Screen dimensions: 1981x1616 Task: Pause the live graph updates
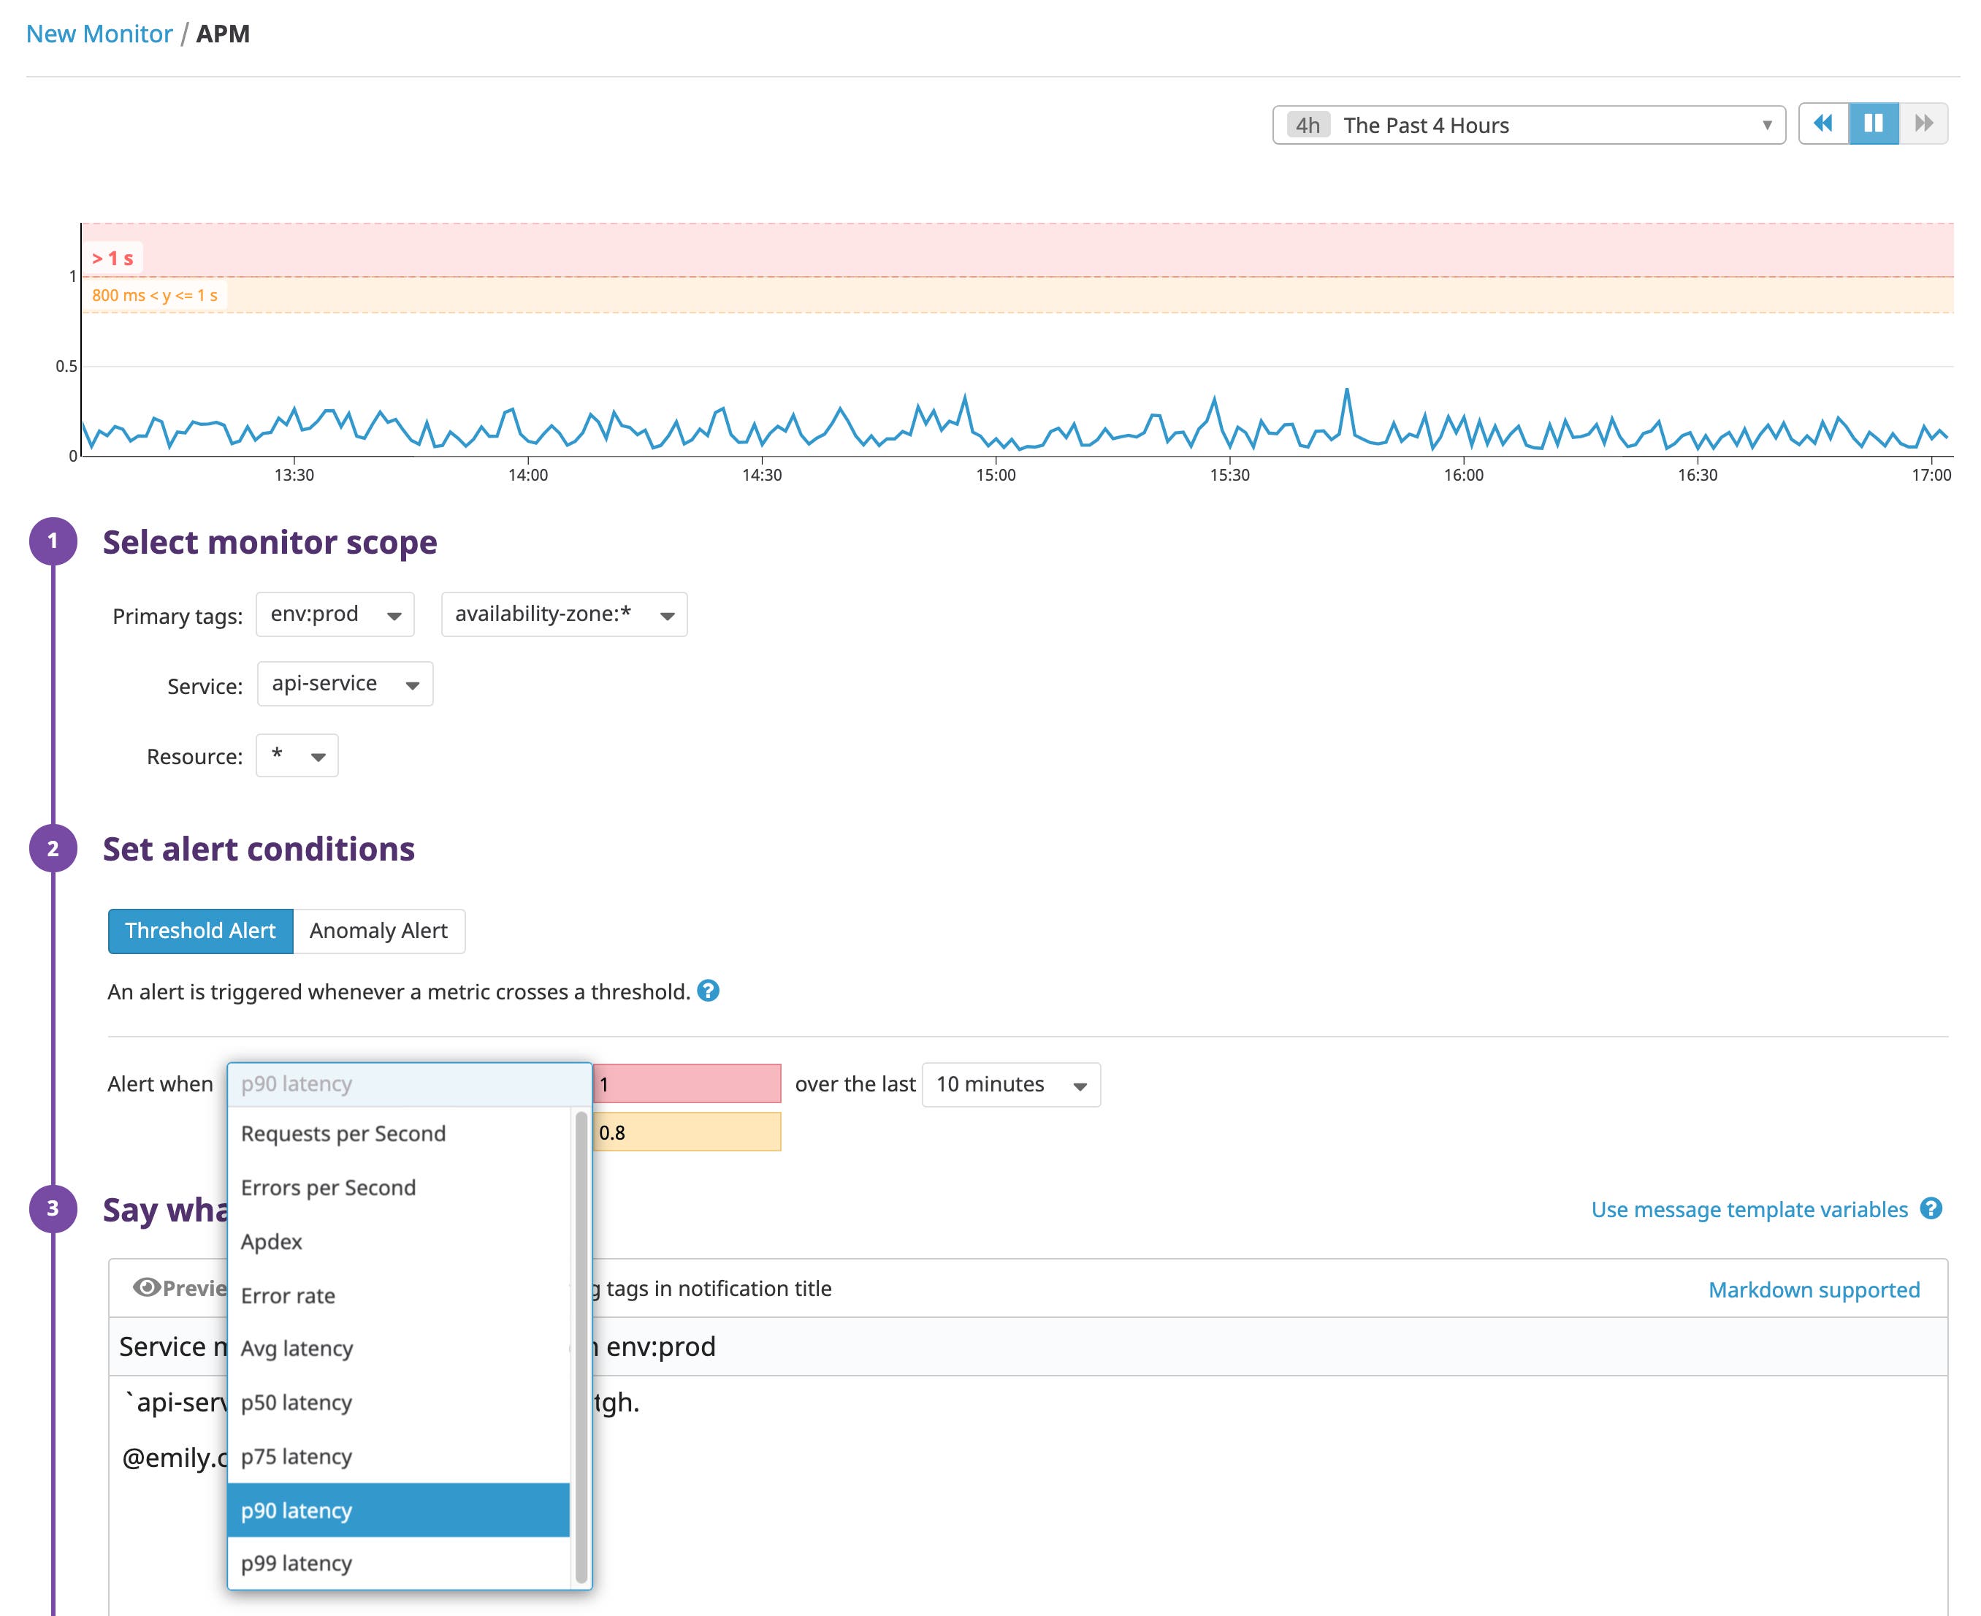click(x=1875, y=123)
